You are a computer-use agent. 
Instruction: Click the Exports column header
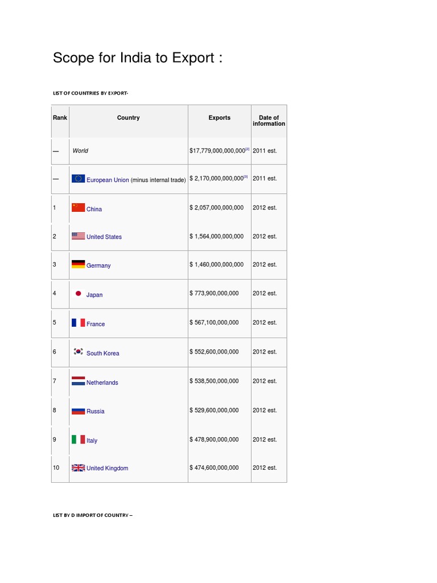point(219,118)
